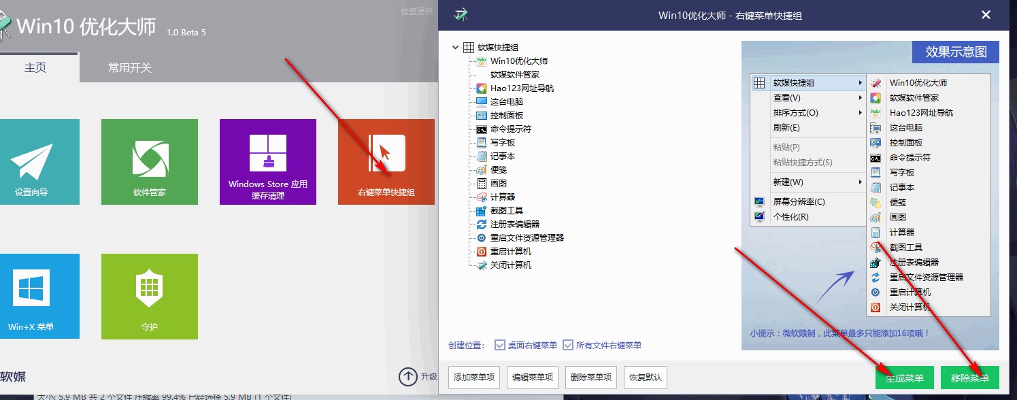Click 注册表编辑器 icon in tree
Screen dimensions: 1017x400
(482, 224)
